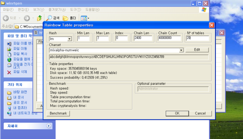The image size is (243, 139).
Task: Click the Cancel button
Action: (x=200, y=113)
